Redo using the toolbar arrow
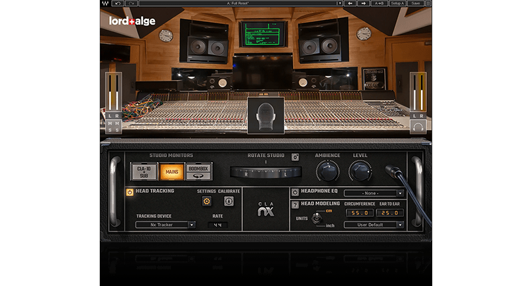 pyautogui.click(x=131, y=3)
